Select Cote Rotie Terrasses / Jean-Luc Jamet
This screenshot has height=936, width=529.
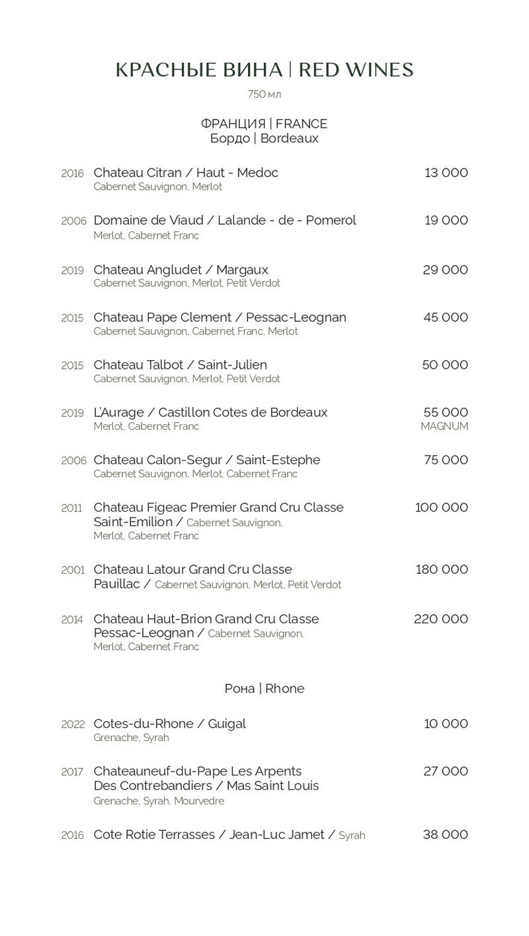(209, 835)
